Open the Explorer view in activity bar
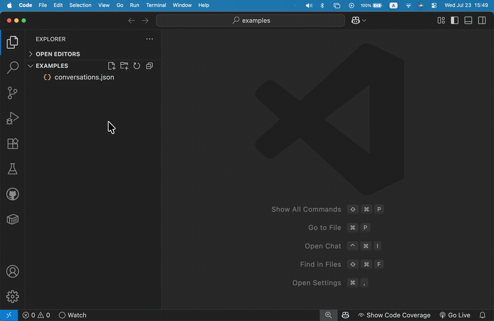Viewport: 494px width, 321px height. pyautogui.click(x=12, y=42)
